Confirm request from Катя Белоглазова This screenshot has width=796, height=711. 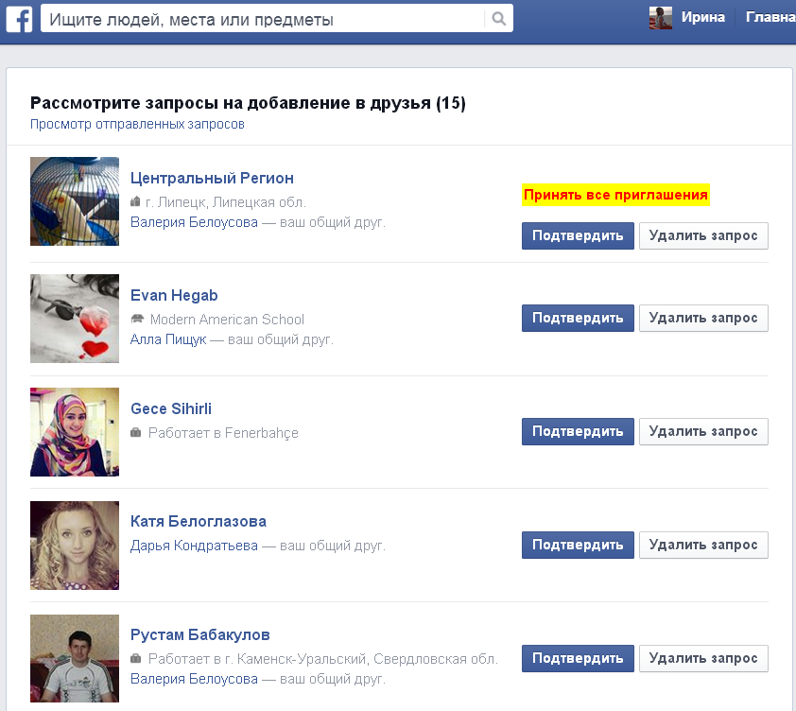tap(578, 545)
